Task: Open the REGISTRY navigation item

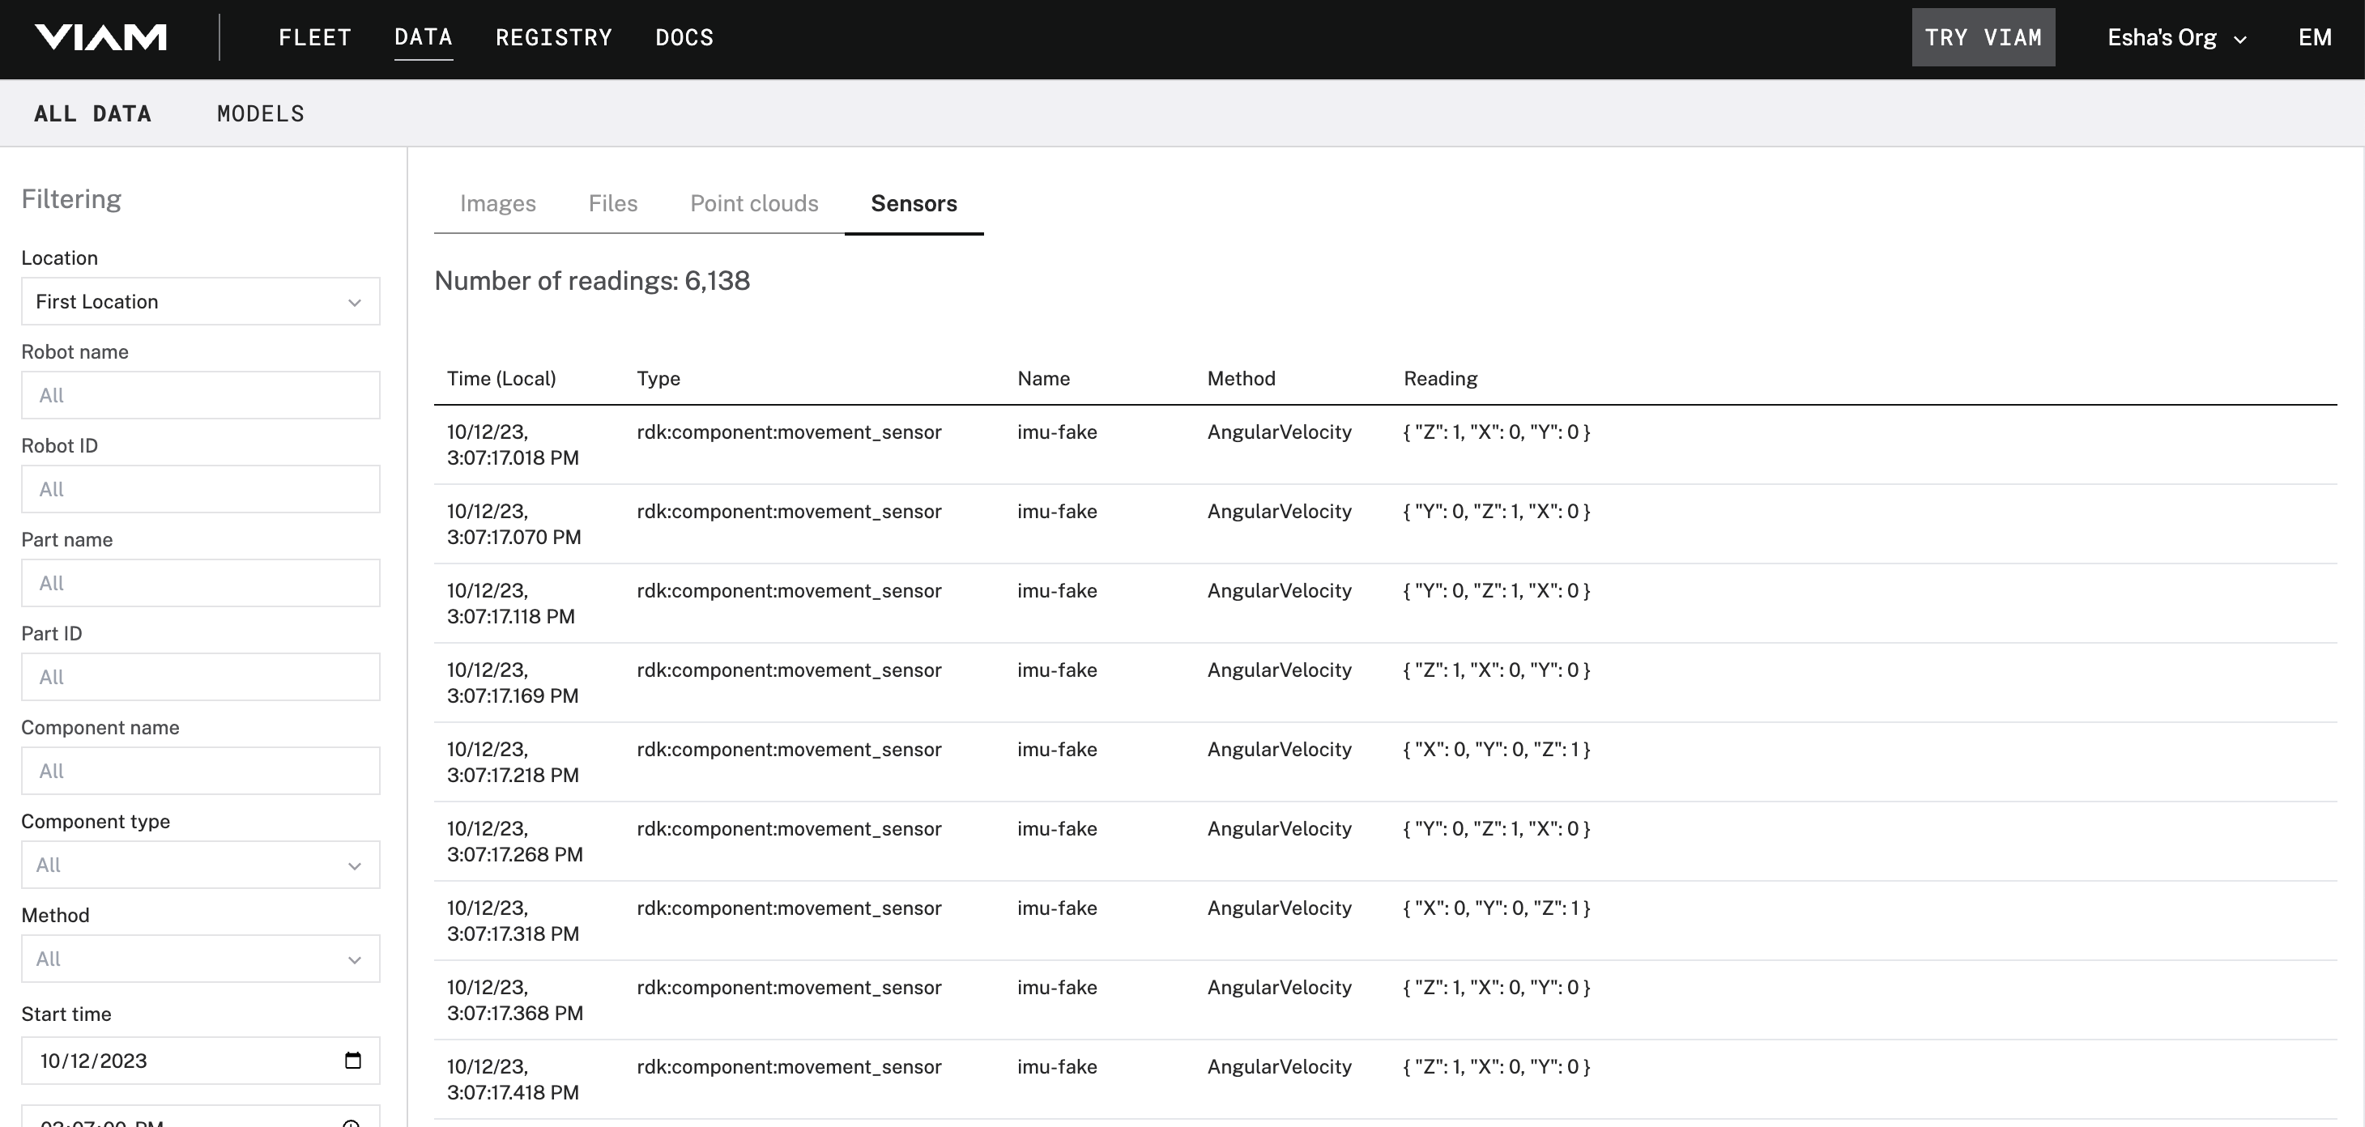Action: tap(554, 36)
